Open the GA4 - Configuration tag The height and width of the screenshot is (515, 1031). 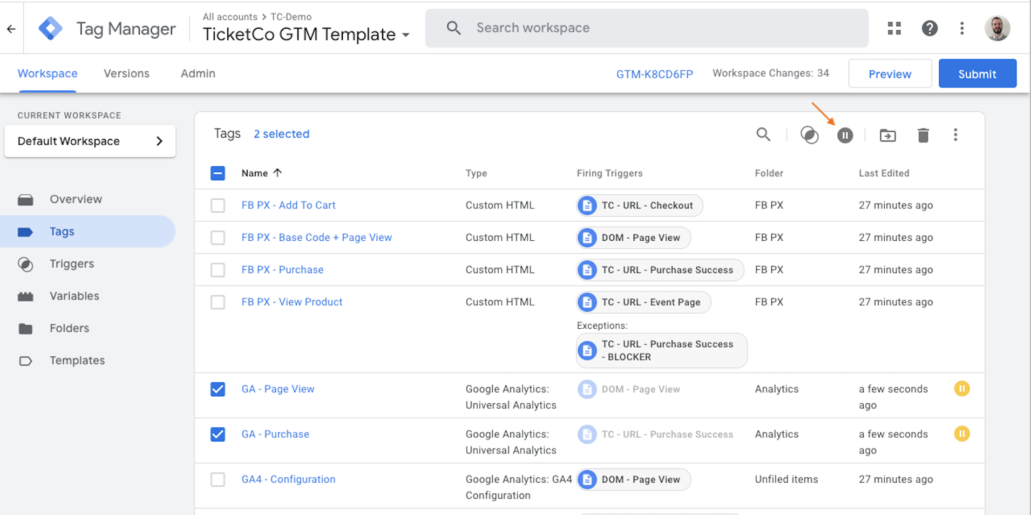tap(288, 480)
